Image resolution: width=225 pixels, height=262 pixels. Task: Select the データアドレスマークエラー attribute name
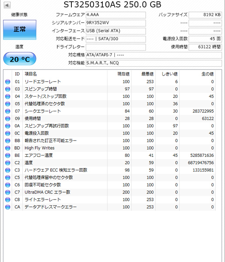pos(50,207)
